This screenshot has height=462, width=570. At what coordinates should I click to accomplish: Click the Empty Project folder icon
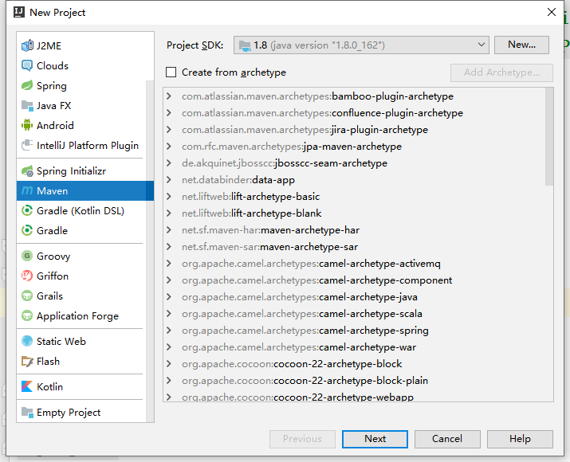(27, 413)
